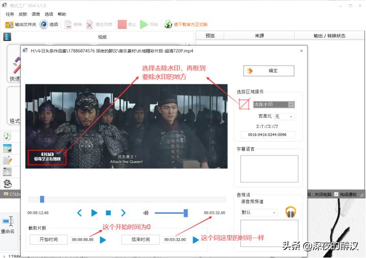Click the end time 00:03:32.00 field

point(175,240)
